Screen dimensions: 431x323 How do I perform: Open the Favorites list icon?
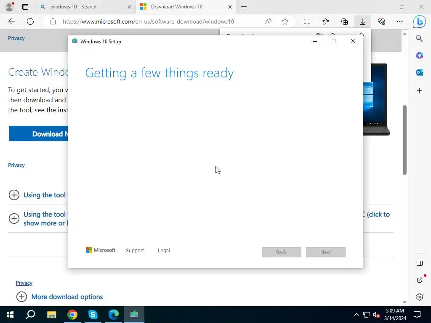pos(326,21)
